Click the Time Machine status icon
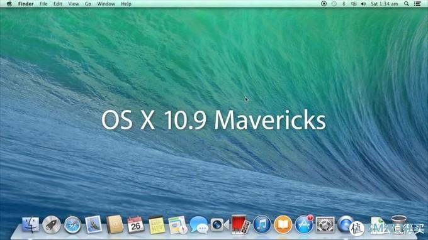 [x=334, y=4]
